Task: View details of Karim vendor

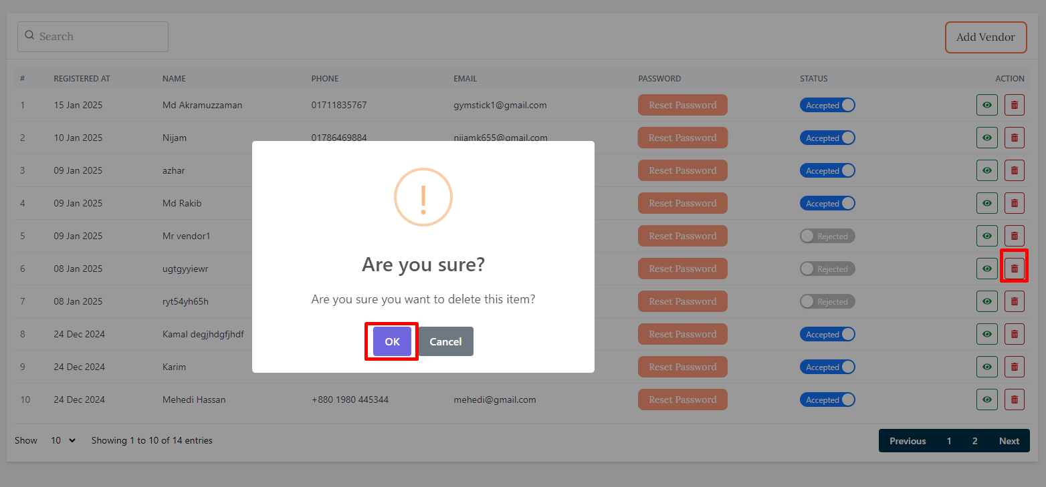Action: (986, 367)
